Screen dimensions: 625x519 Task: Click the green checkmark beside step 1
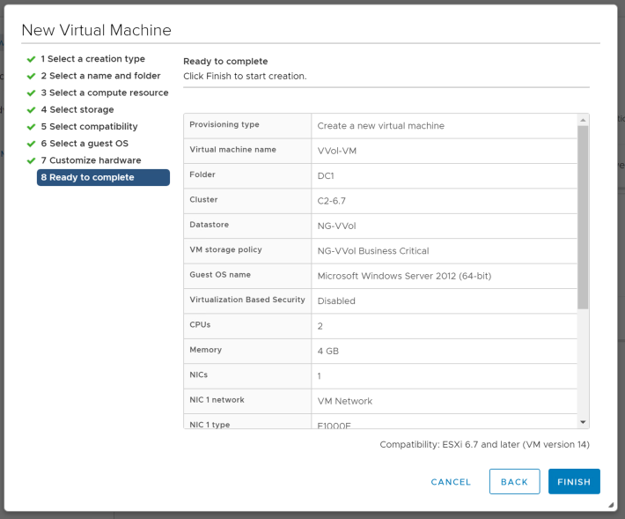click(30, 59)
